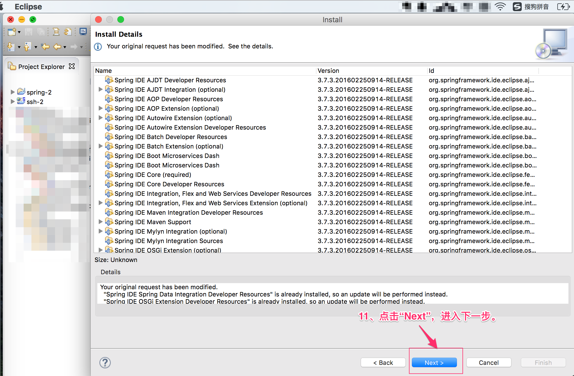Click the Next Annotation down-arrow icon
Image resolution: width=574 pixels, height=376 pixels.
(11, 47)
